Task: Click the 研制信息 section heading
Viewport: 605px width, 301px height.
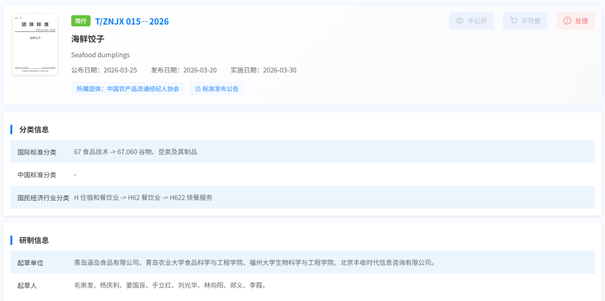Action: pos(34,240)
